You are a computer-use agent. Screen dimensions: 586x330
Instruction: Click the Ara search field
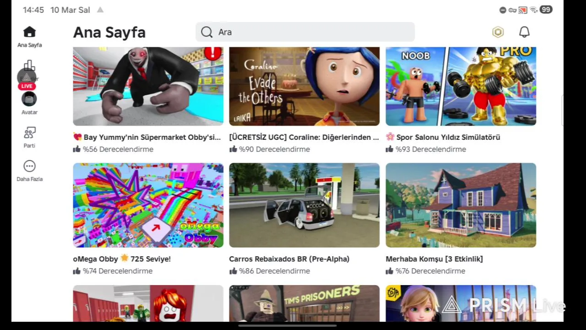305,32
